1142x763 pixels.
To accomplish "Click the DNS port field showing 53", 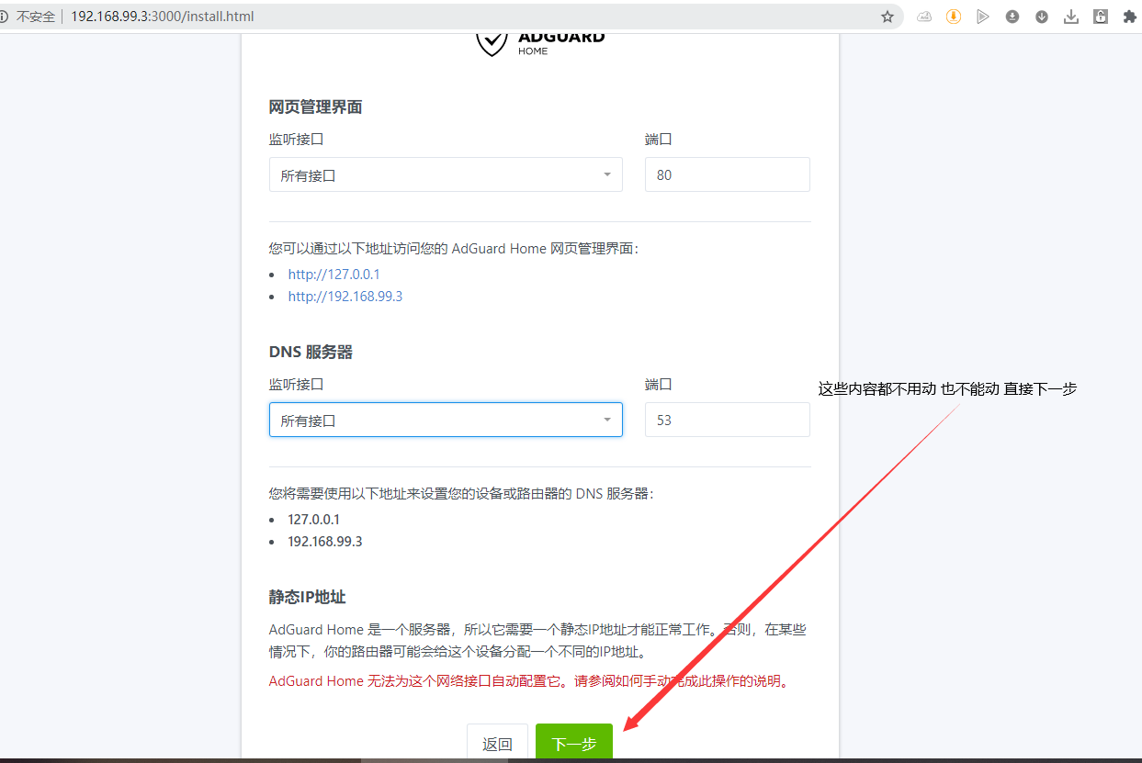I will 727,420.
